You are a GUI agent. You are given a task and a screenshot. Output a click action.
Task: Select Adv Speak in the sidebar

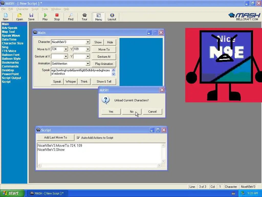[9, 28]
